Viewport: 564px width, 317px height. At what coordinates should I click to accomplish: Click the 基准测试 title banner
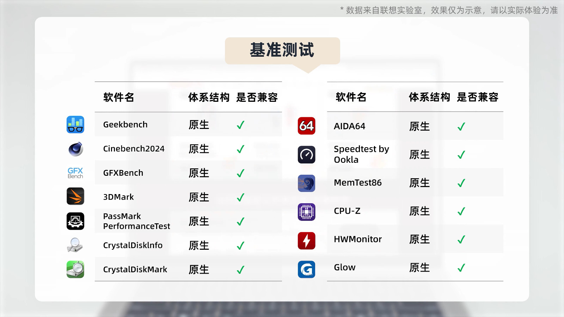[x=282, y=50]
